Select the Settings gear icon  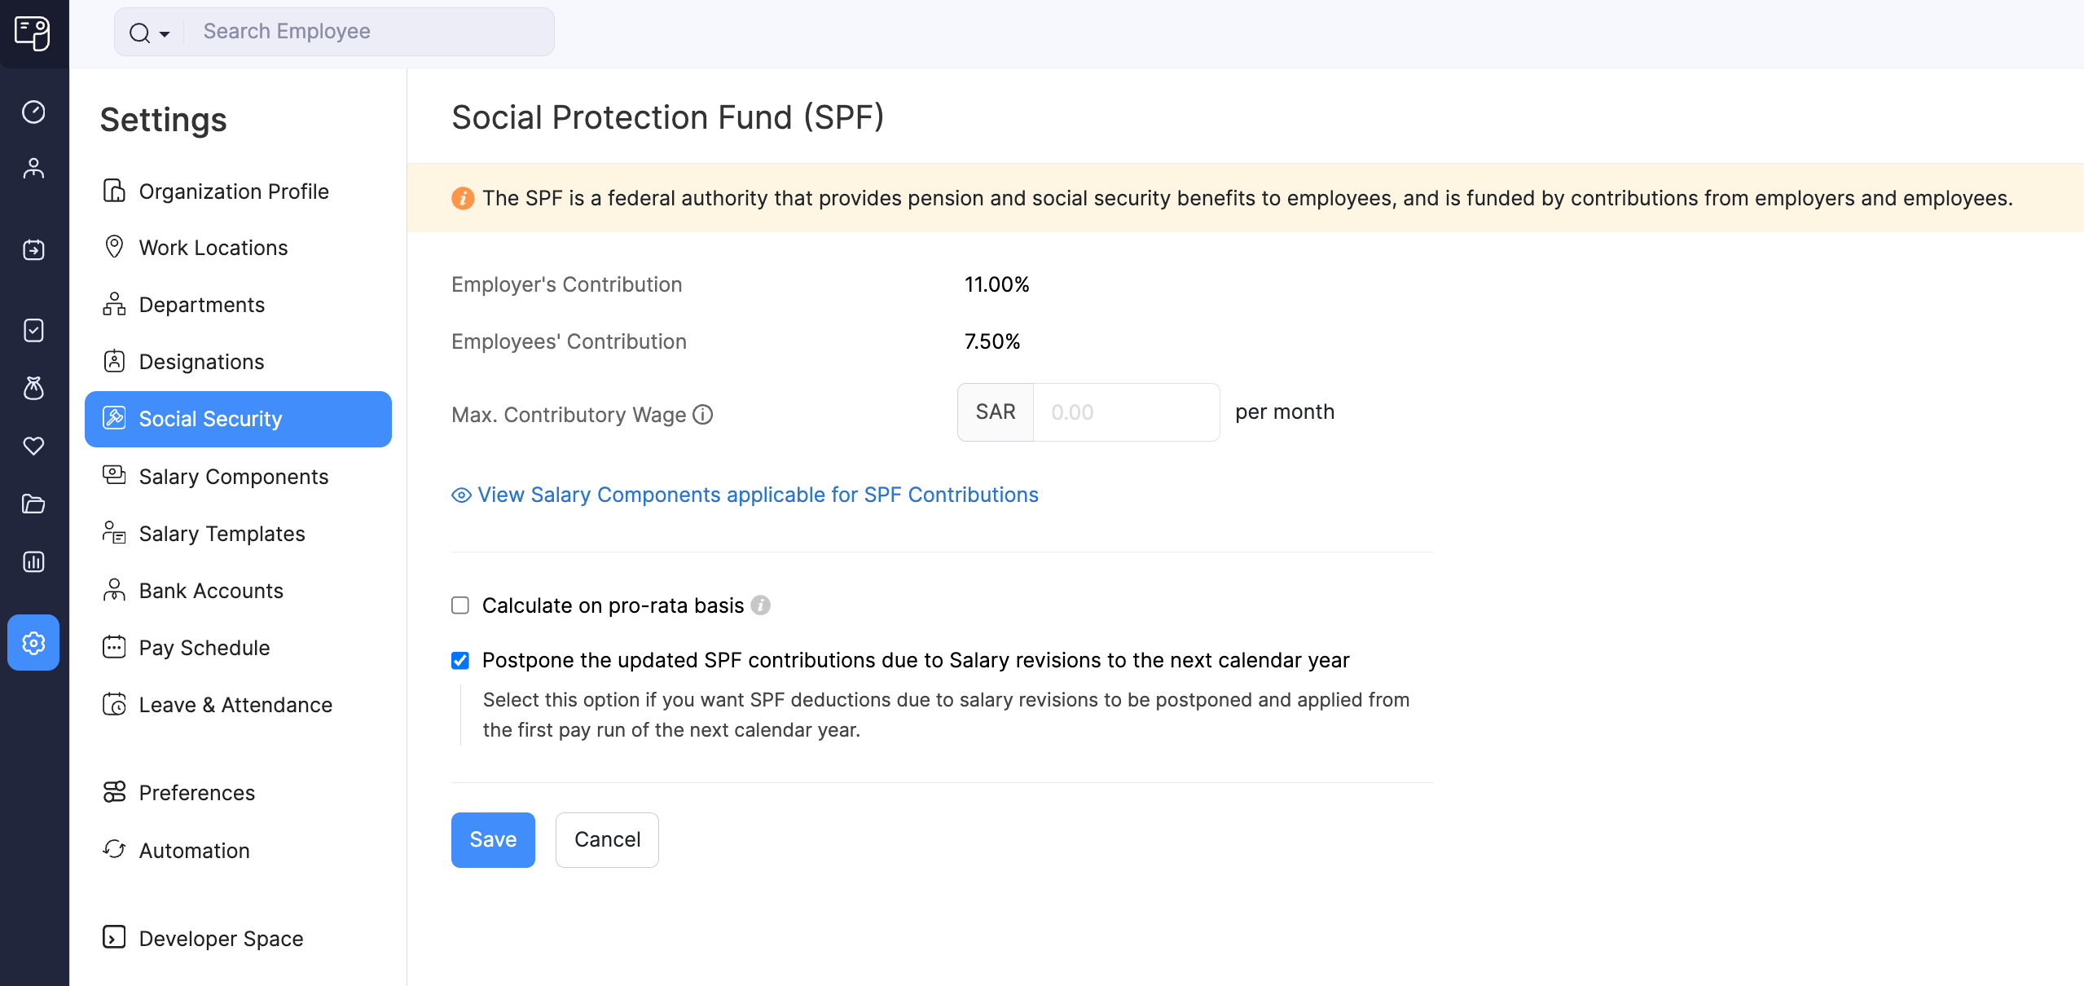[x=33, y=642]
